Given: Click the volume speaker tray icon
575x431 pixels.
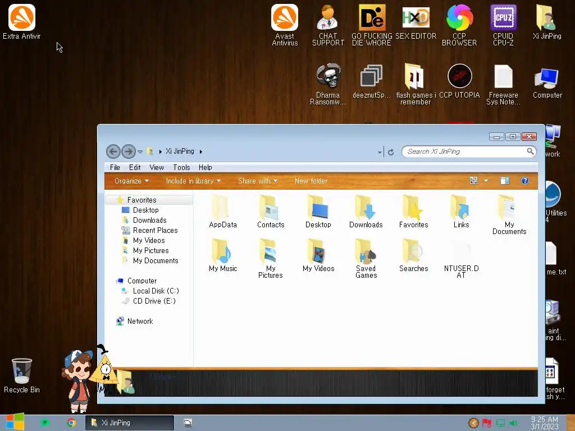Looking at the screenshot, I should [x=513, y=423].
